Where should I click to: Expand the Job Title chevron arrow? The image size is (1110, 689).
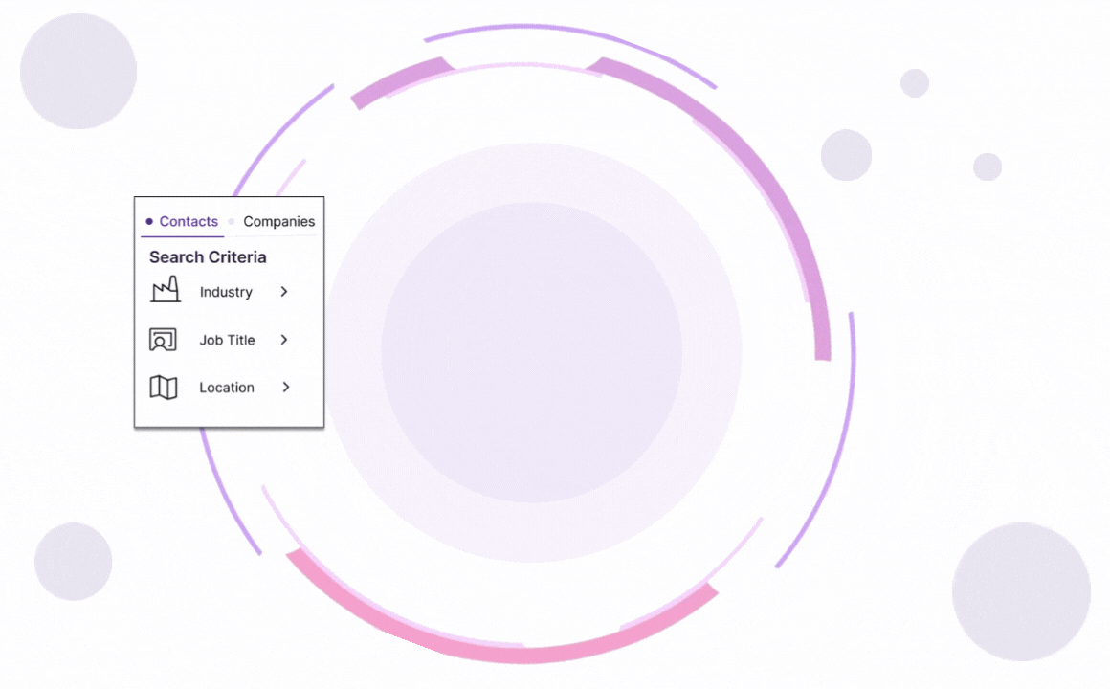(284, 340)
